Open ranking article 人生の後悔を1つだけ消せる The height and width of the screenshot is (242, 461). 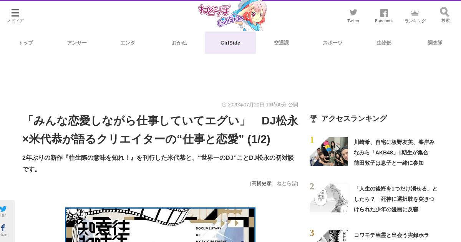click(x=396, y=199)
